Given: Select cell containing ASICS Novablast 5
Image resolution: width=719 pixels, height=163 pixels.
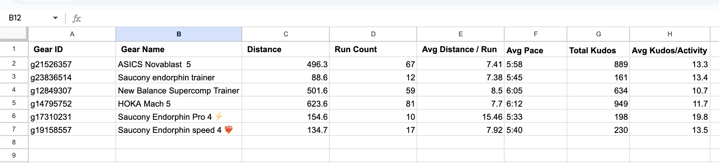Looking at the screenshot, I should pos(179,64).
